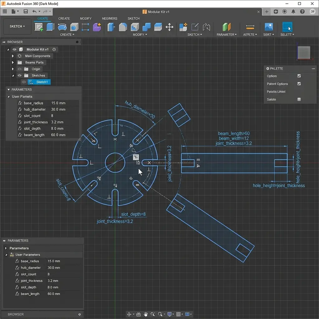Image resolution: width=319 pixels, height=319 pixels.
Task: Select the Revolve tool icon
Action: coord(62,27)
